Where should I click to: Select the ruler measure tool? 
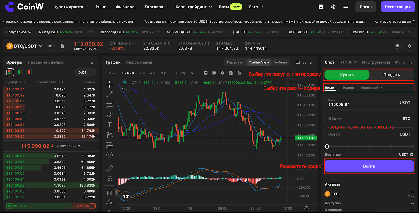(110, 168)
